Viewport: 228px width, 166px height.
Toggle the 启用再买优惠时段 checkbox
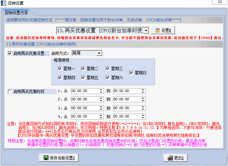point(10,91)
